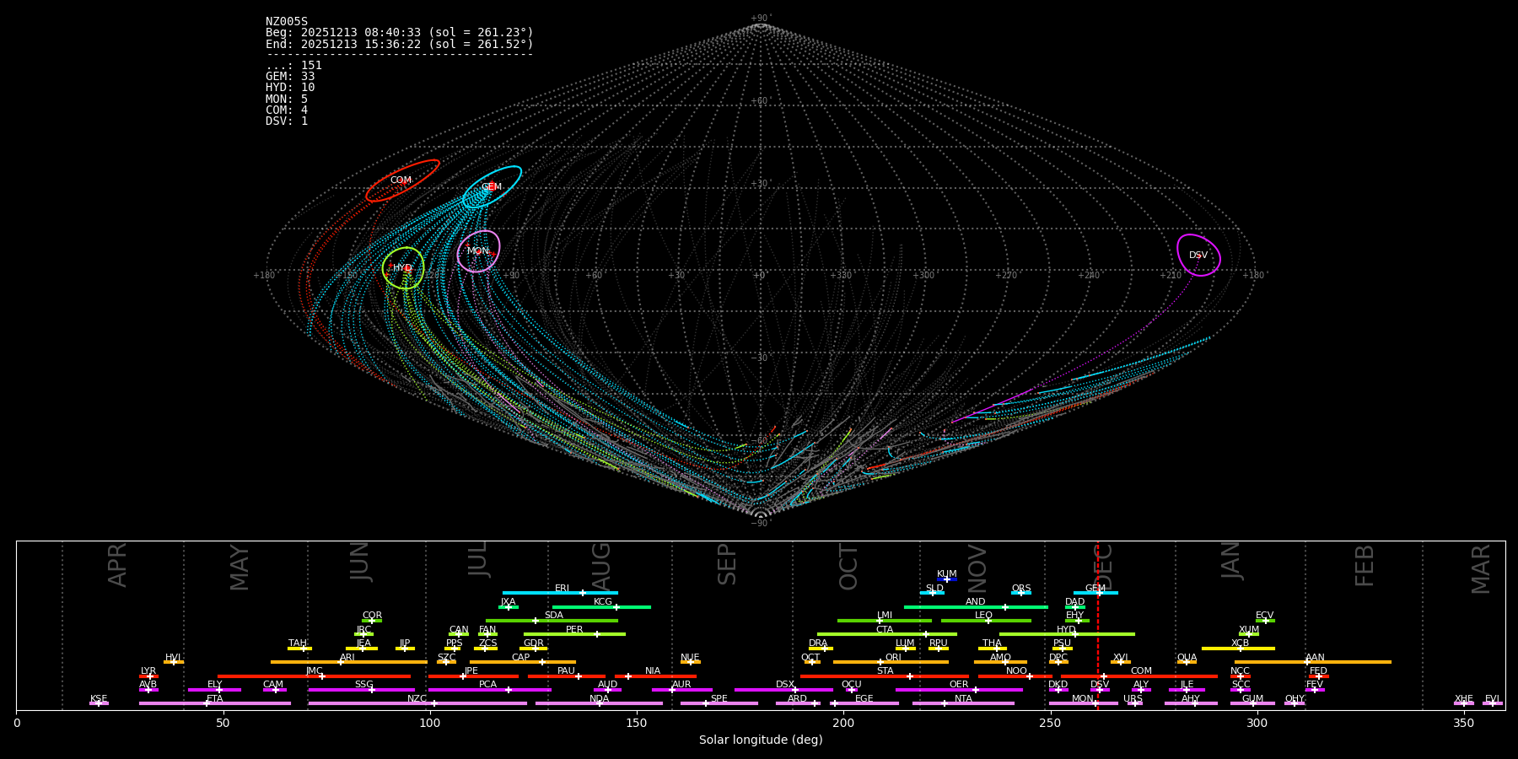Click the 'COM: 4' count in legend

(x=287, y=110)
